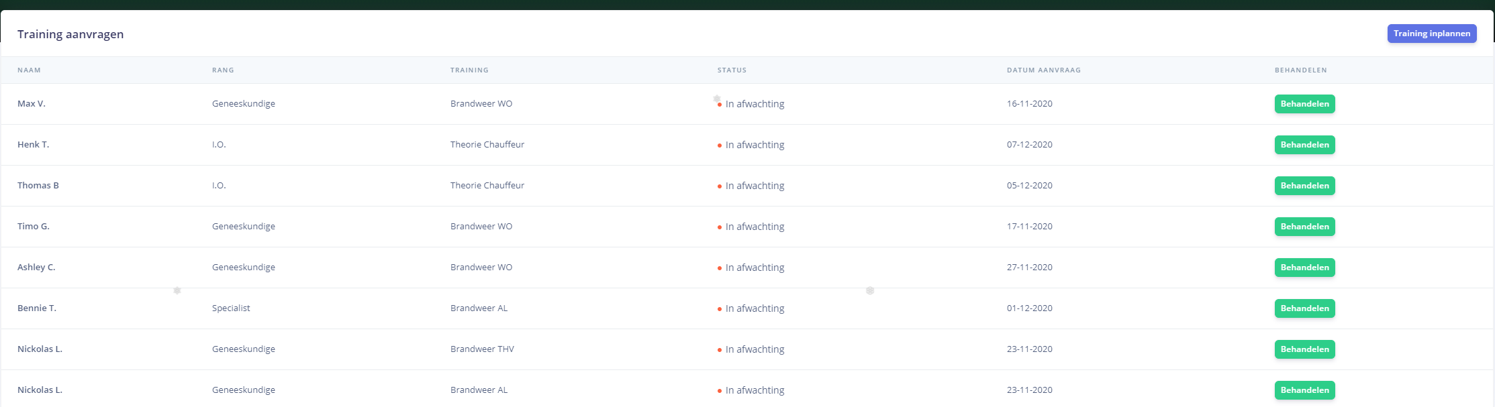Click the red status dot for Bennie T.

[720, 309]
